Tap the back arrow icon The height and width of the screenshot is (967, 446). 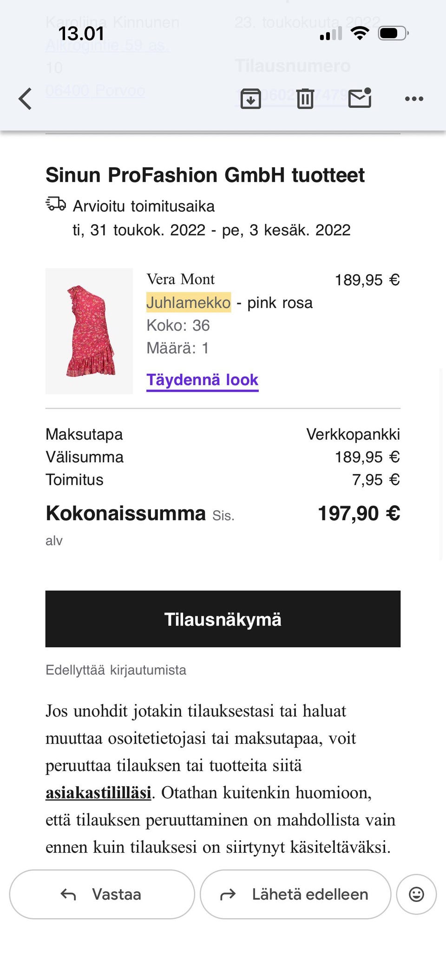pyautogui.click(x=26, y=99)
